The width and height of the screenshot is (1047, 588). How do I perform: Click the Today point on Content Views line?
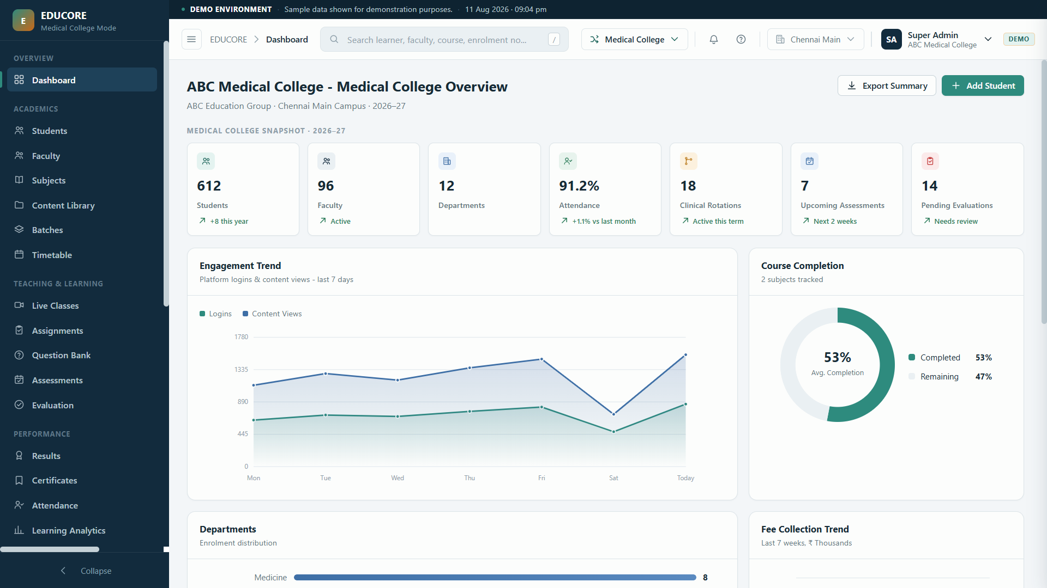point(685,355)
